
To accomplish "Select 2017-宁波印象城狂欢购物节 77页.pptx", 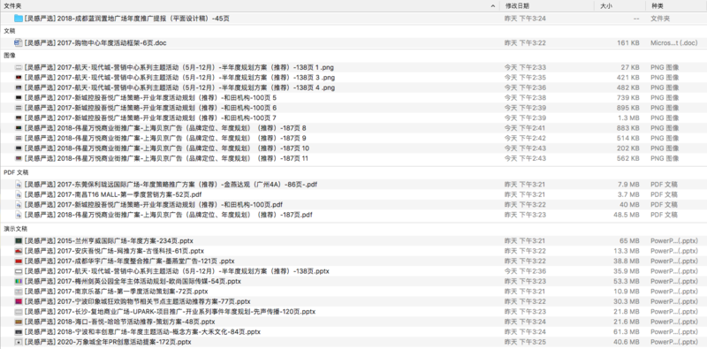I will (138, 301).
